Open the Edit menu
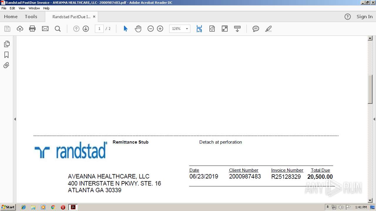376x211 pixels. click(12, 8)
